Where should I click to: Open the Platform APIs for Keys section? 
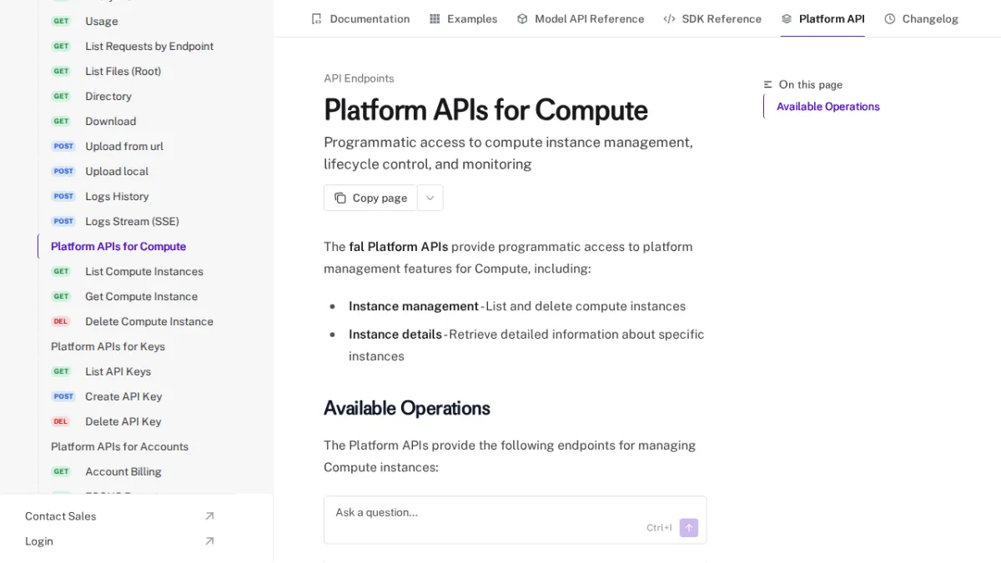point(108,346)
